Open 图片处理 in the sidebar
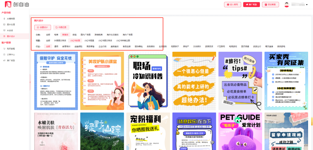The image size is (313, 150). tap(11, 24)
